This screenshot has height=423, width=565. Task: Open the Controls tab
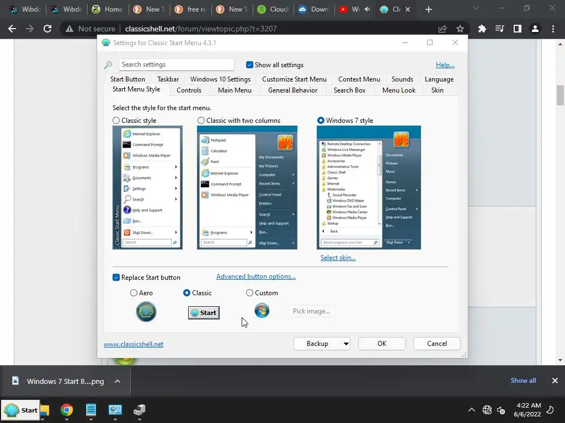189,90
